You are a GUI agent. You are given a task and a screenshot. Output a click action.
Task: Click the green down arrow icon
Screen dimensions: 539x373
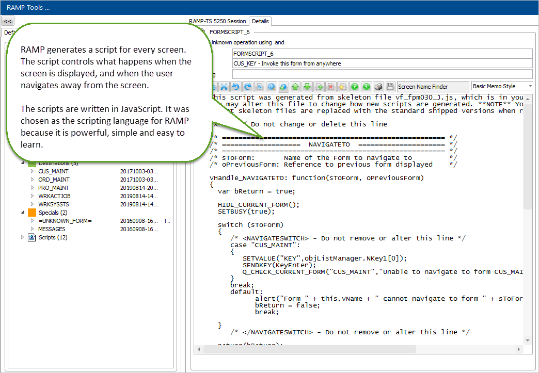click(307, 87)
